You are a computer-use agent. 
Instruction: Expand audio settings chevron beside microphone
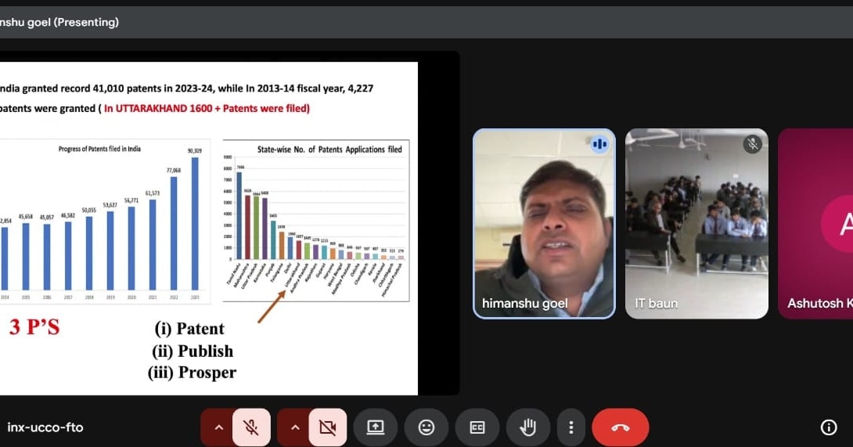pos(218,427)
